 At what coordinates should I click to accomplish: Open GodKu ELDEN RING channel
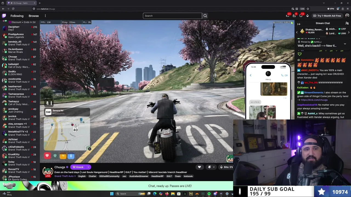click(19, 73)
